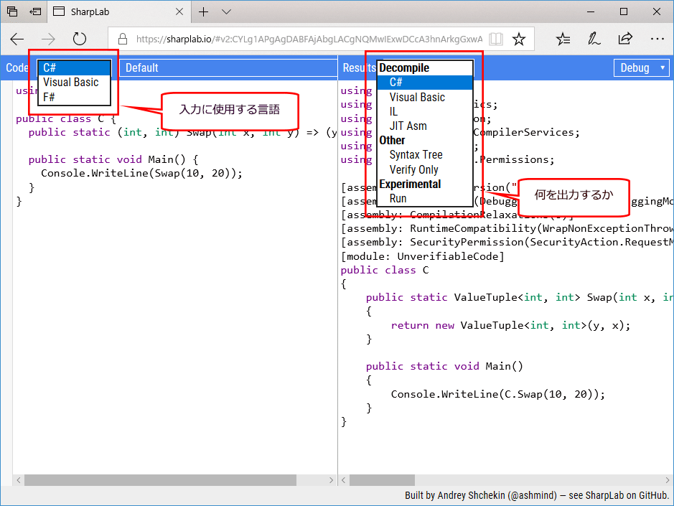This screenshot has width=674, height=506.
Task: Refresh the SharpLab page
Action: tap(79, 39)
